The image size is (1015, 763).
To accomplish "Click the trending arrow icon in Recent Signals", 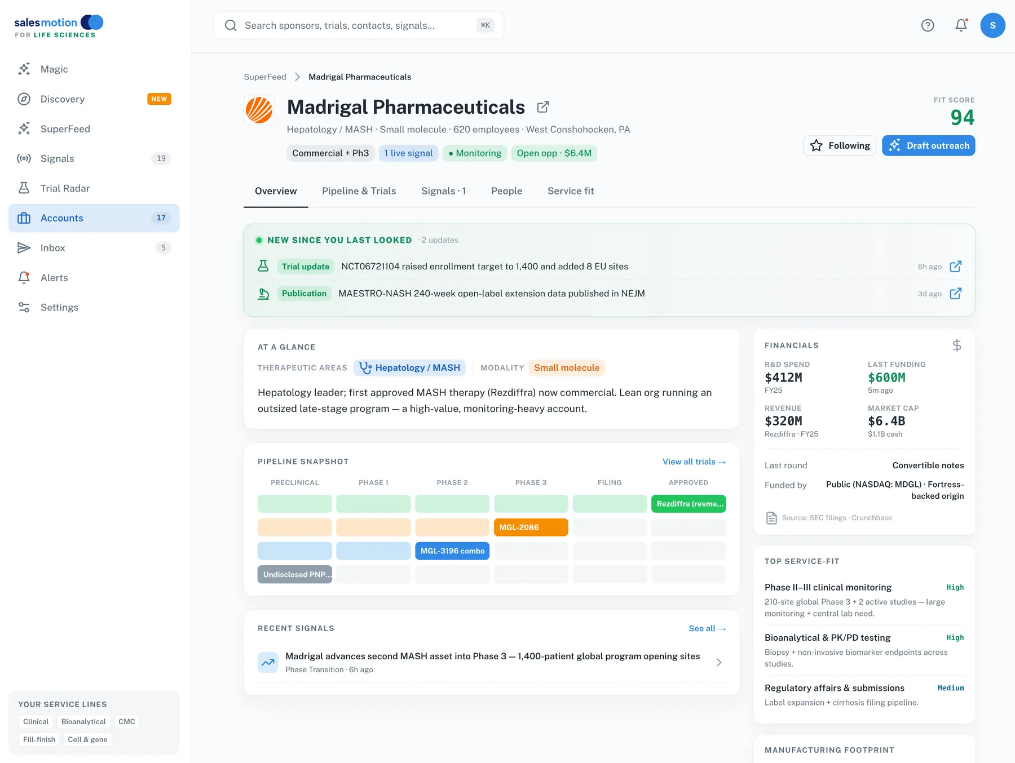I will click(x=268, y=663).
